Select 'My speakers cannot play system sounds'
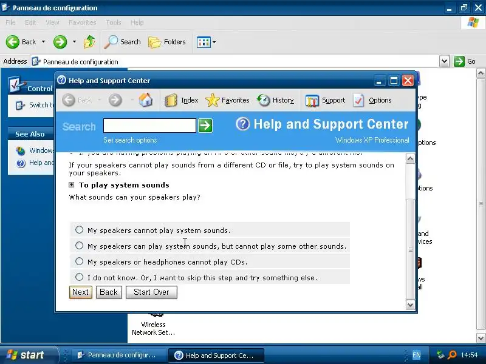The height and width of the screenshot is (364, 486). [x=80, y=230]
